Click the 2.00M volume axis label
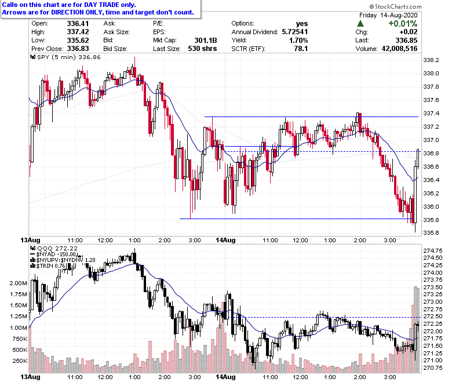Viewport: 452px width, 382px height. 18,283
